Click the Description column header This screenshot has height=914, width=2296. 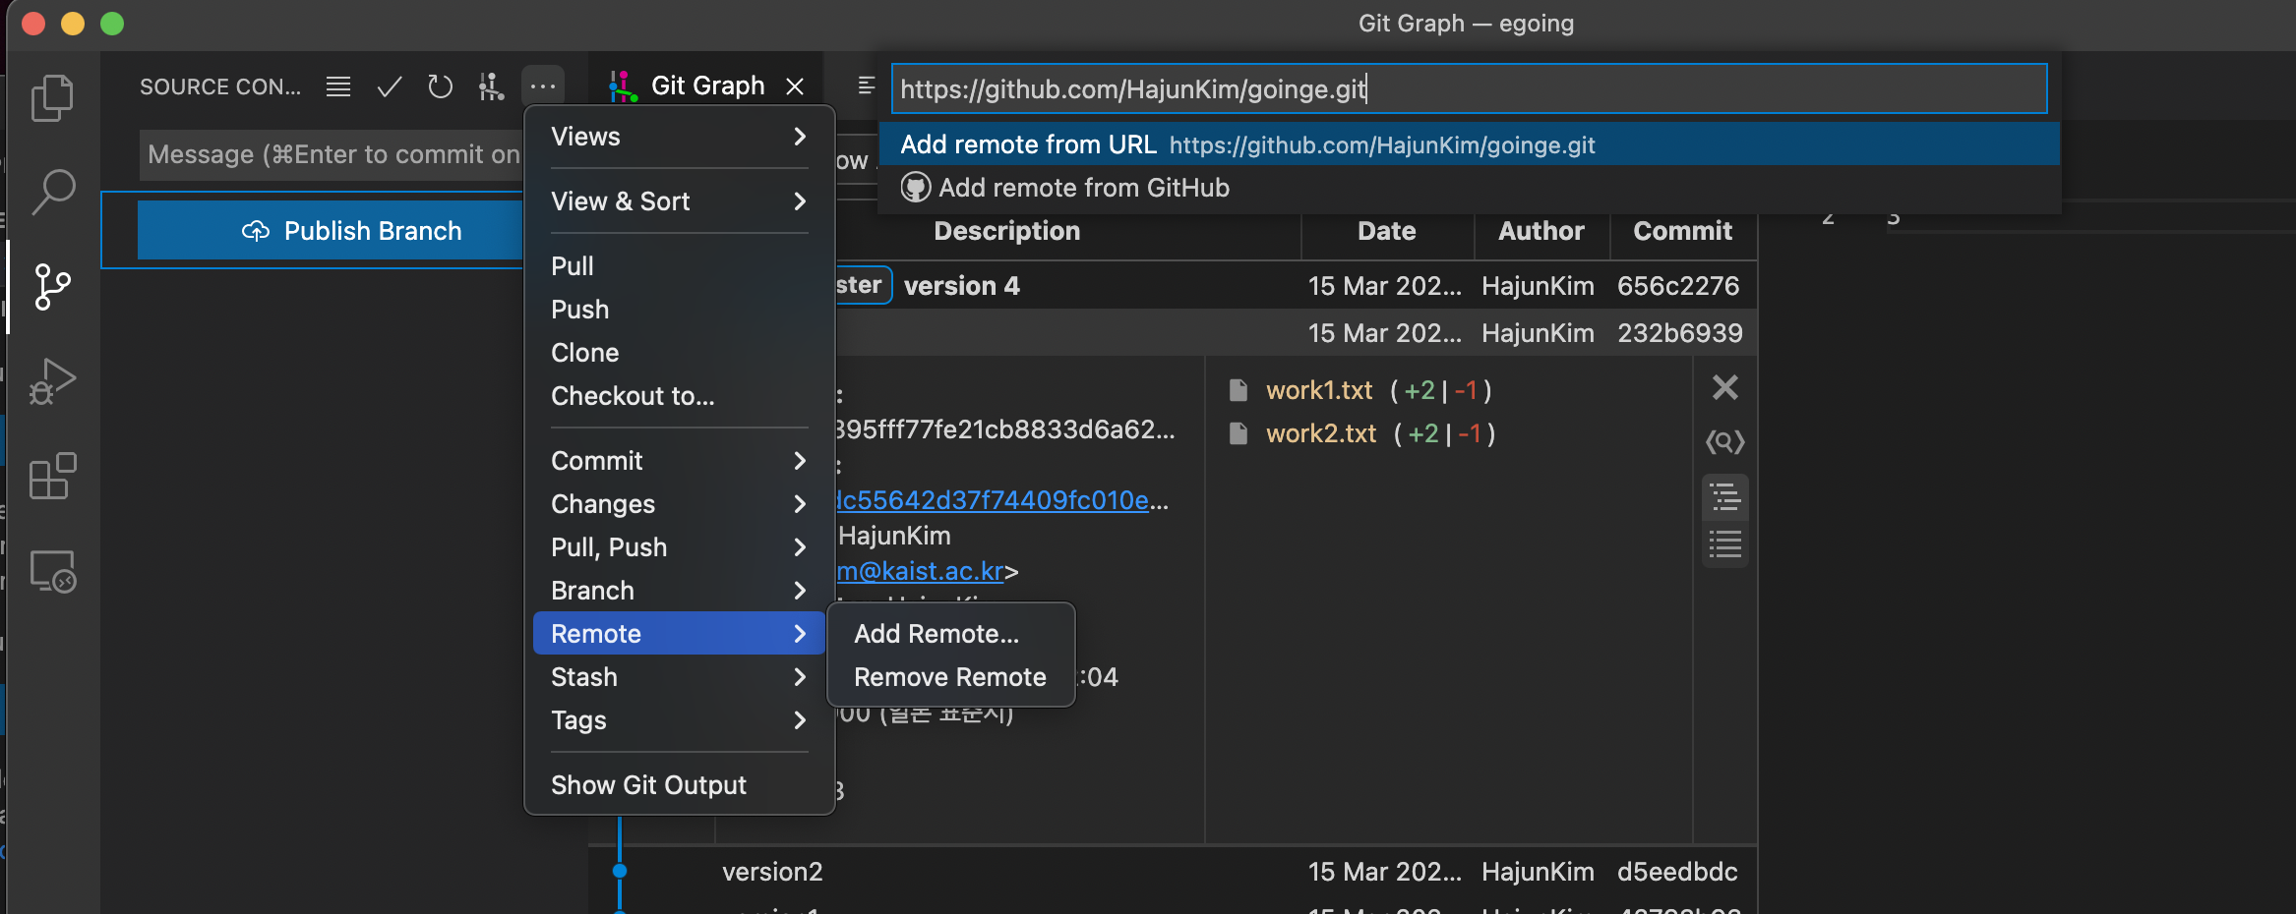pyautogui.click(x=1006, y=231)
